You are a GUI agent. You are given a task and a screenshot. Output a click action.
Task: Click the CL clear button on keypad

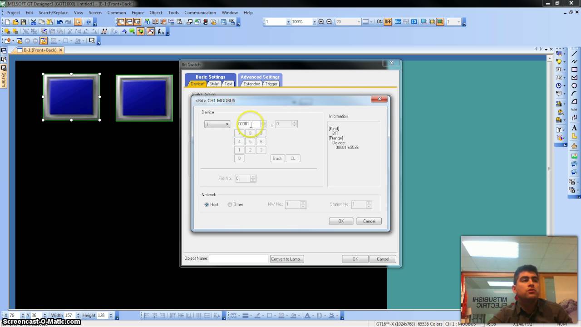tap(293, 158)
